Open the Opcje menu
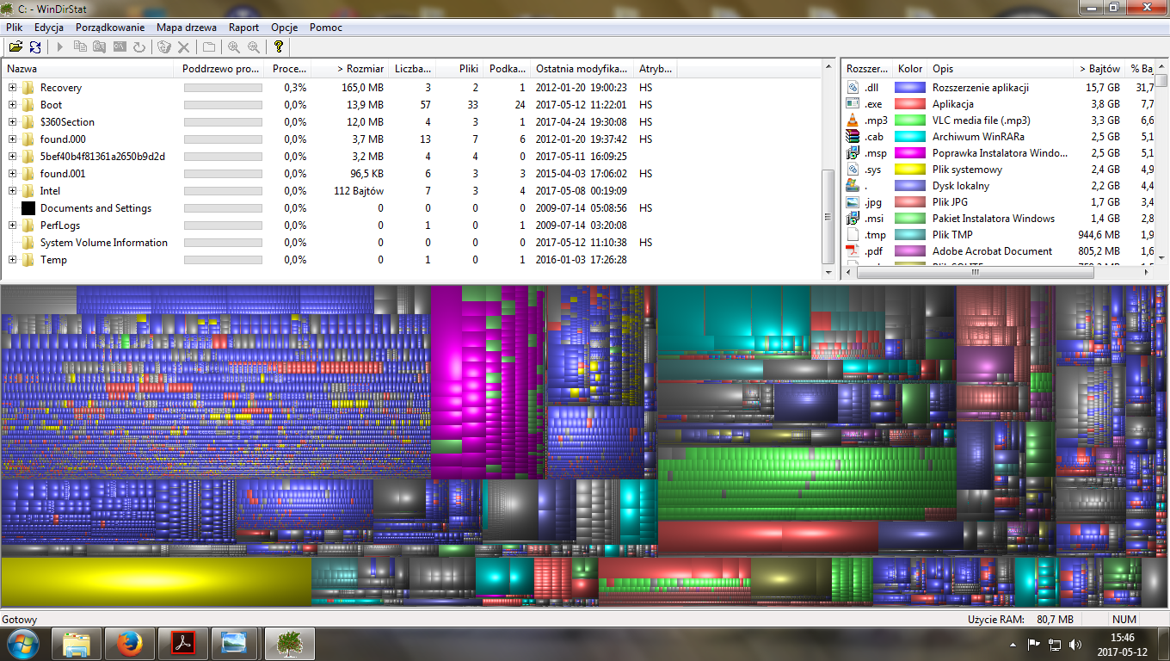Viewport: 1170px width, 661px height. [x=285, y=28]
